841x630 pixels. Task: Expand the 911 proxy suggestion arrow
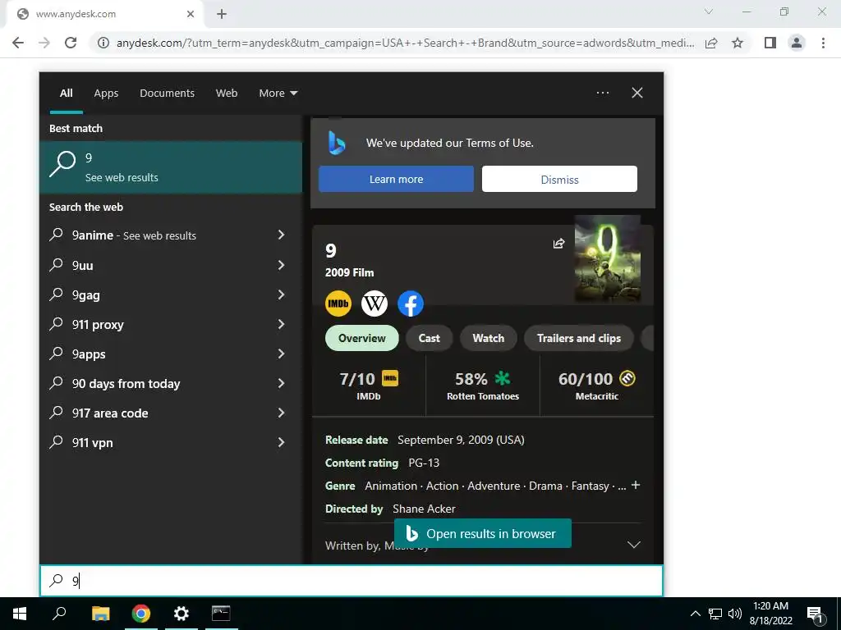281,324
